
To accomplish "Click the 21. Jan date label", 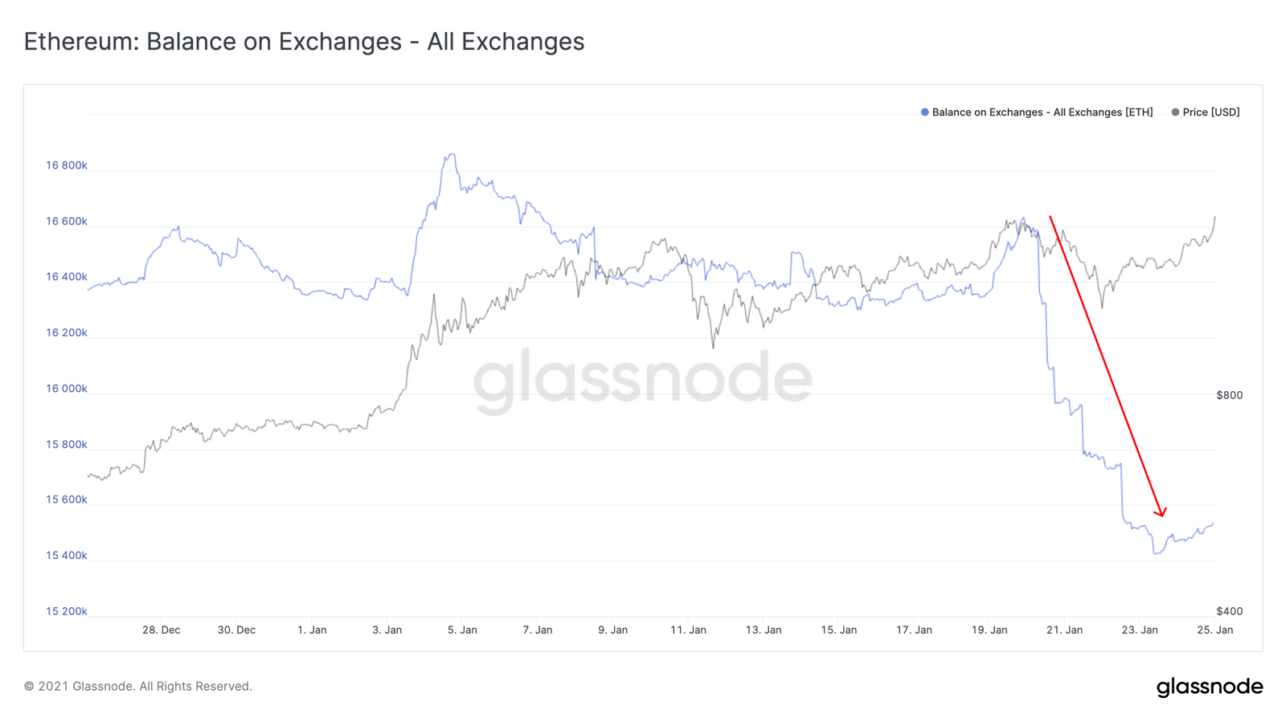I will click(x=1064, y=630).
